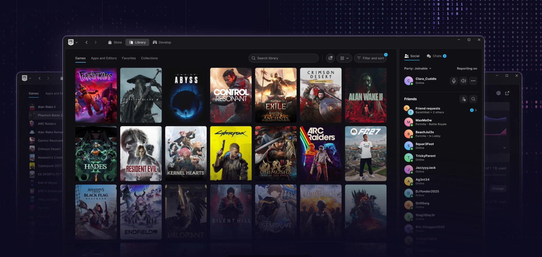The width and height of the screenshot is (542, 257).
Task: Go forward with the right arrow in front window
Action: 96,42
